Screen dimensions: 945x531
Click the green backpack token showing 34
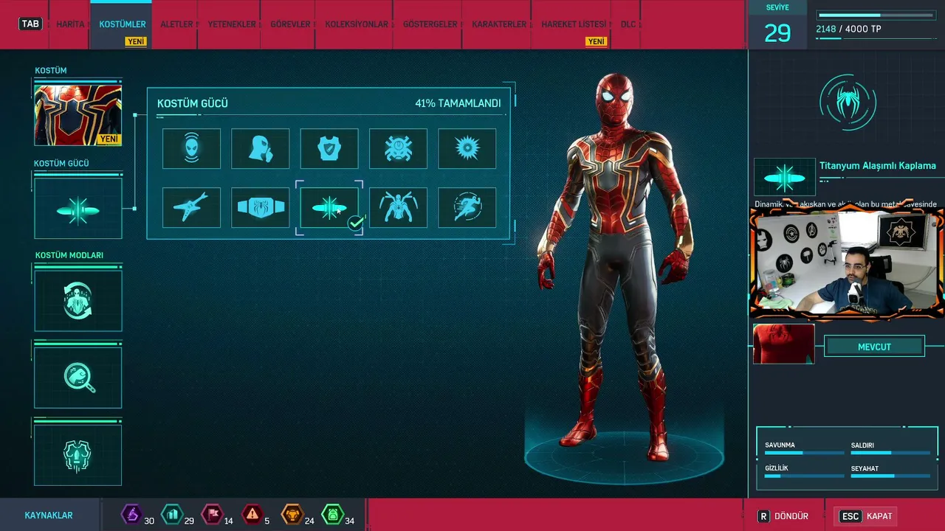tap(332, 514)
